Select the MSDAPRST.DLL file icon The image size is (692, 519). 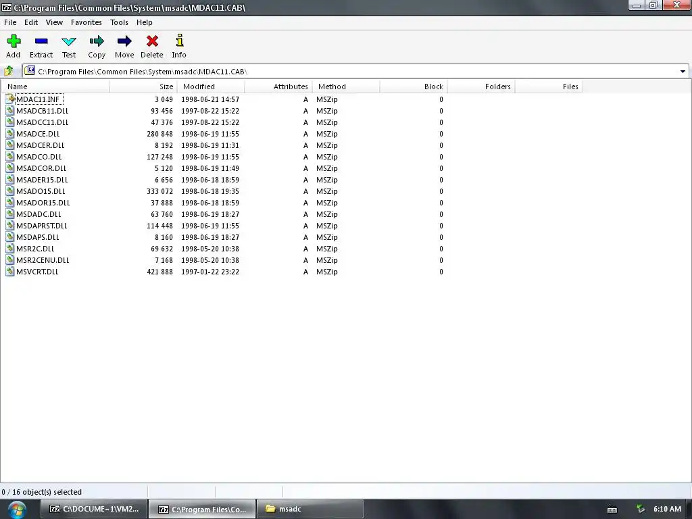pyautogui.click(x=9, y=225)
